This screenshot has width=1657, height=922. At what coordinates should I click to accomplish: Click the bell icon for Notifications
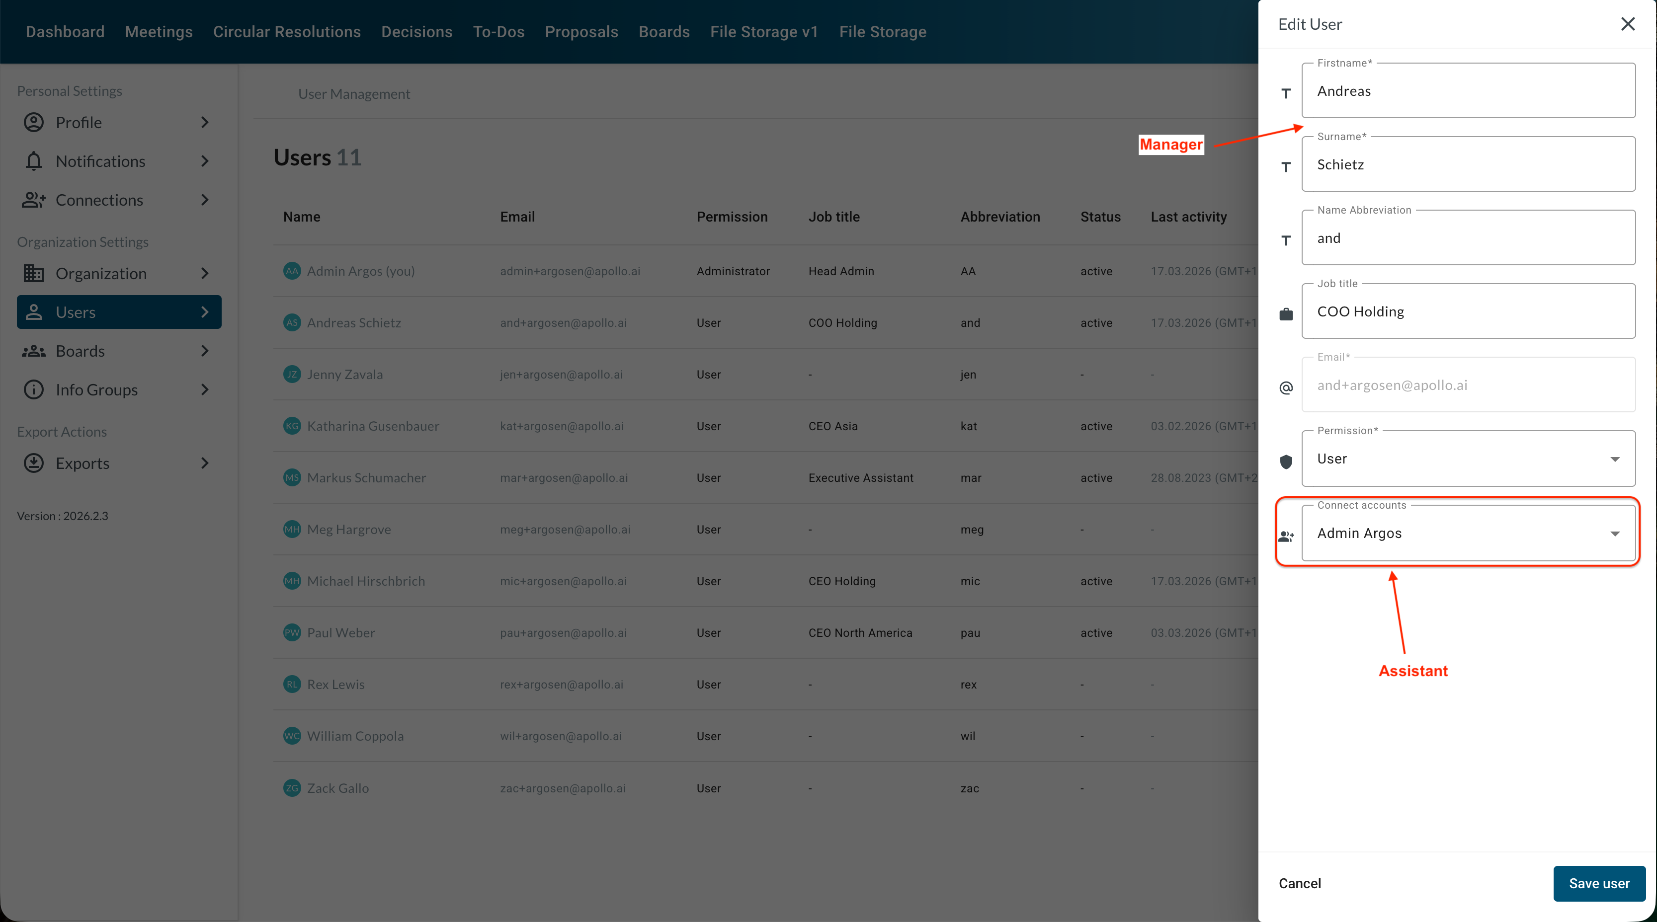click(33, 161)
